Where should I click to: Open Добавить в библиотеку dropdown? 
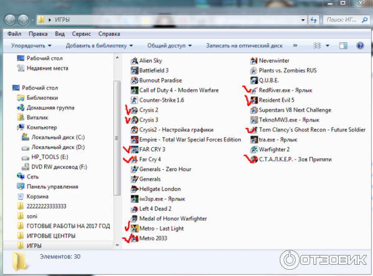pos(99,45)
